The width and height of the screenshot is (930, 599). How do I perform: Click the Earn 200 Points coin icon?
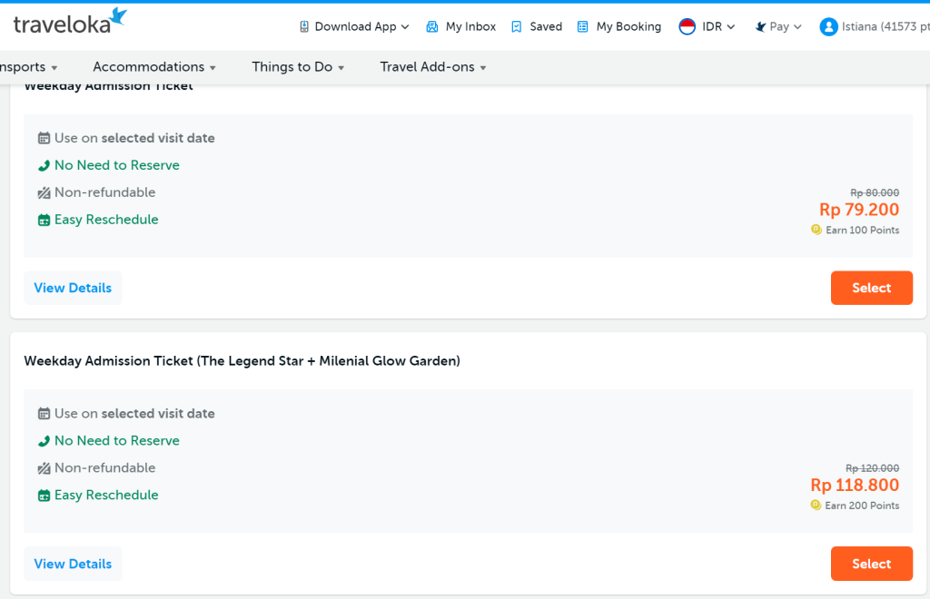coord(816,506)
